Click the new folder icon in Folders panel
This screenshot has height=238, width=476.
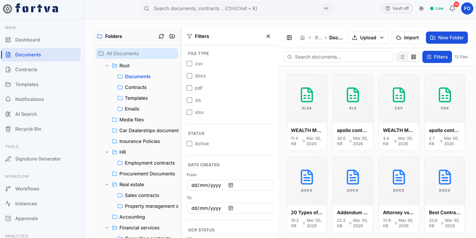pyautogui.click(x=172, y=36)
